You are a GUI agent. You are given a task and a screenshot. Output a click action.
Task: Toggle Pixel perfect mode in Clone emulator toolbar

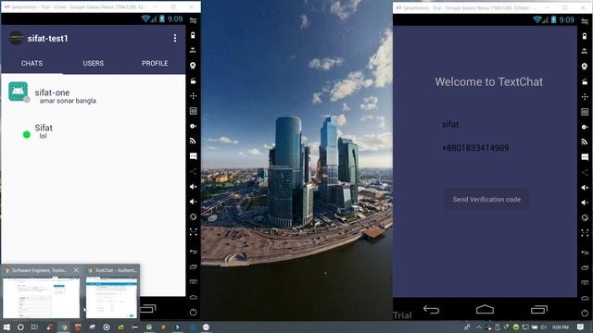pos(193,232)
